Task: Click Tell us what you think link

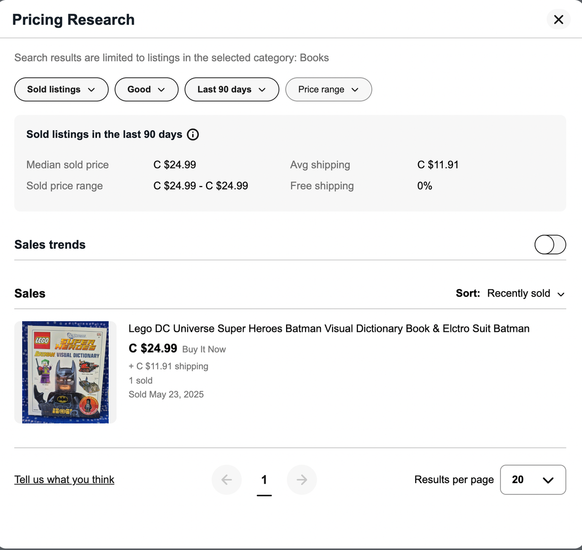Action: (x=65, y=480)
